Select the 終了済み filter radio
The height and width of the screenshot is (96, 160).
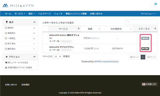(6, 44)
